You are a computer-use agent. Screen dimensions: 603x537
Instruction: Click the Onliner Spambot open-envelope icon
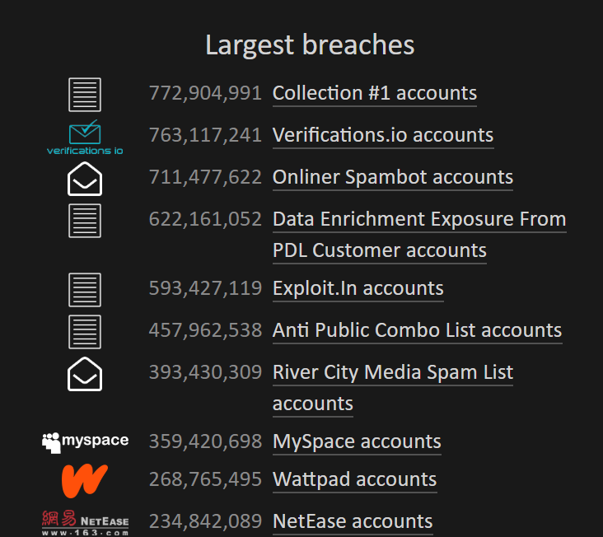[x=85, y=179]
